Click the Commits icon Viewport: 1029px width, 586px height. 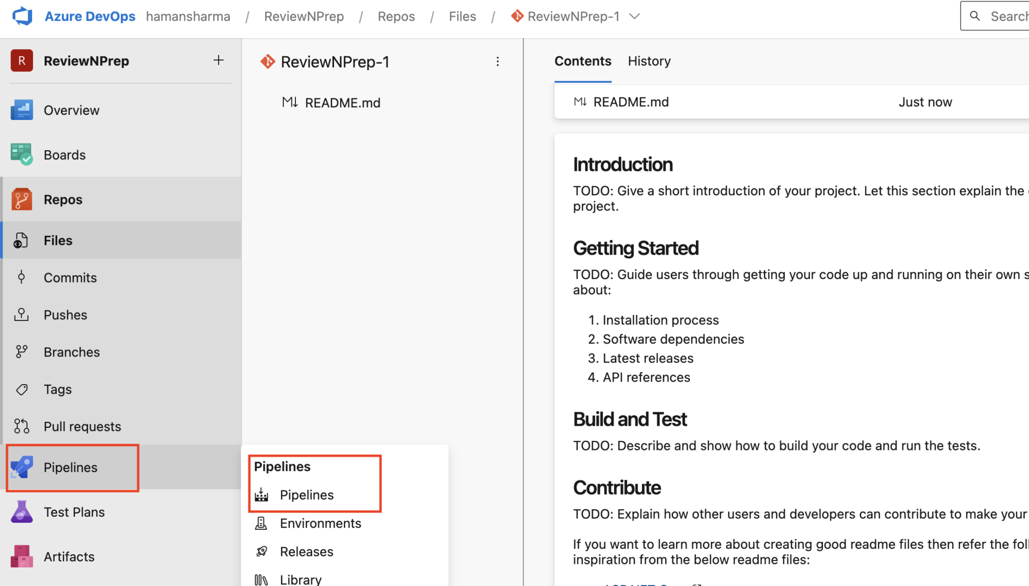[21, 277]
